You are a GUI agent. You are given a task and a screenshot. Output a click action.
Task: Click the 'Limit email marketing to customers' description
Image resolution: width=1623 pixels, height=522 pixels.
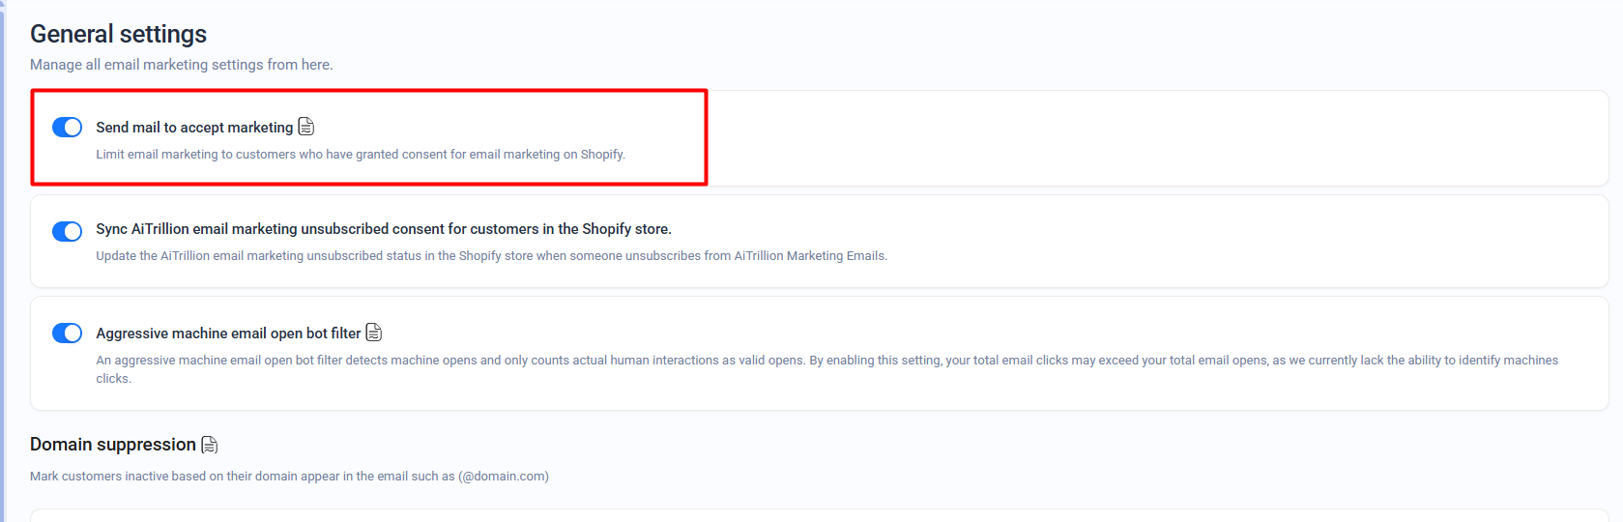point(360,155)
